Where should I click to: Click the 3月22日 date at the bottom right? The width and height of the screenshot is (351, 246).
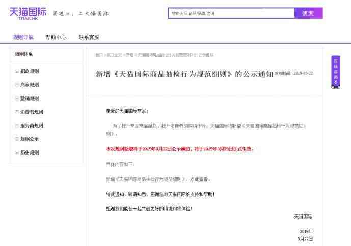tap(305, 239)
